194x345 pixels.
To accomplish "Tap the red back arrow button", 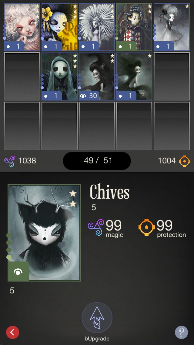I will coord(12,332).
